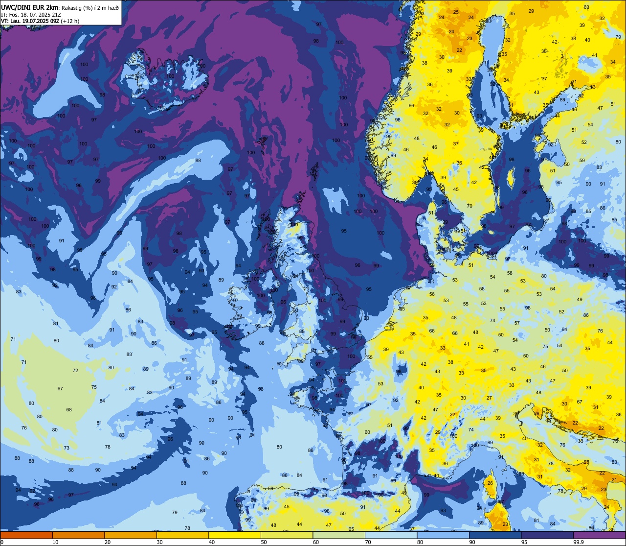Click the 68 humidity value in the Atlantic
The height and width of the screenshot is (546, 626).
coord(69,410)
